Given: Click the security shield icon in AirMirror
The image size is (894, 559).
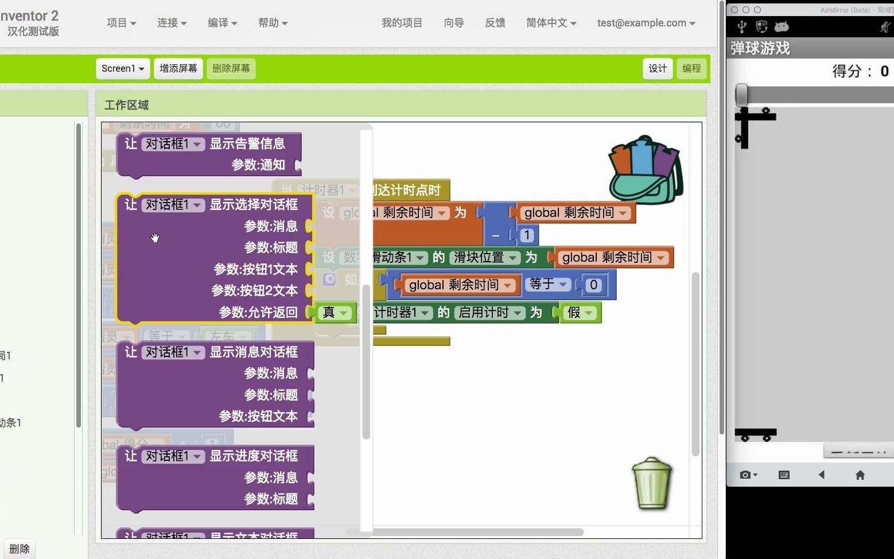Looking at the screenshot, I should click(x=761, y=26).
